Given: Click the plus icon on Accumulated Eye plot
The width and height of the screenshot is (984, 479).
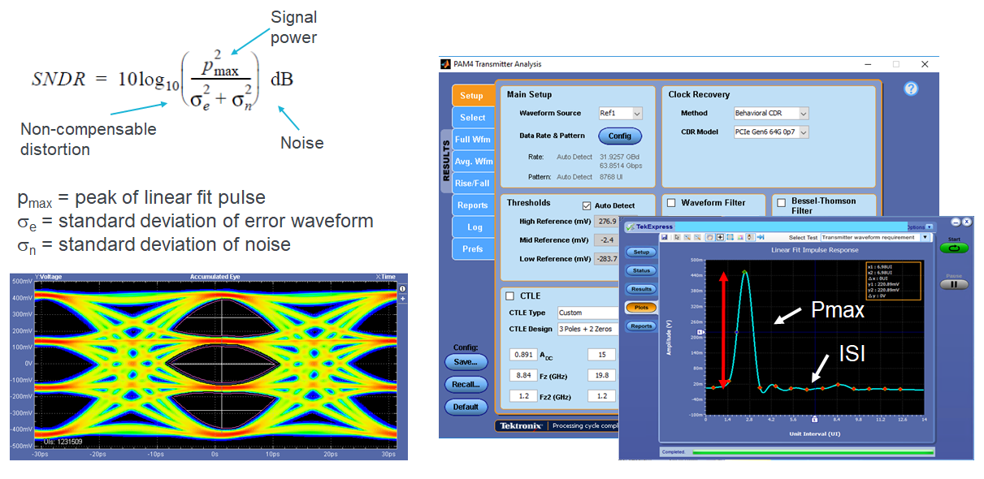Looking at the screenshot, I should pos(402,299).
